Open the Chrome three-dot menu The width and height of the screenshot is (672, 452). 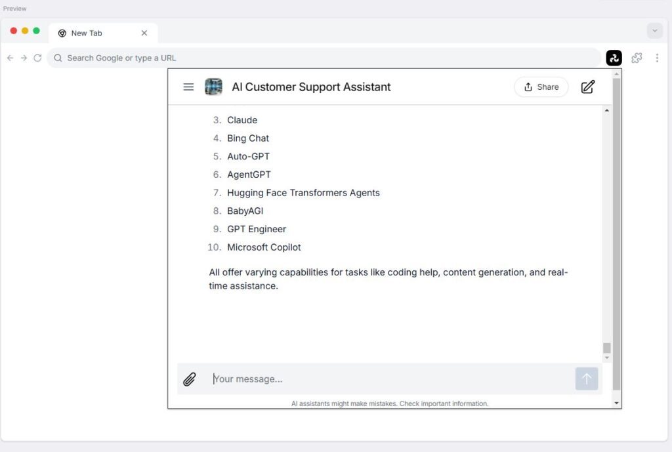pyautogui.click(x=657, y=58)
